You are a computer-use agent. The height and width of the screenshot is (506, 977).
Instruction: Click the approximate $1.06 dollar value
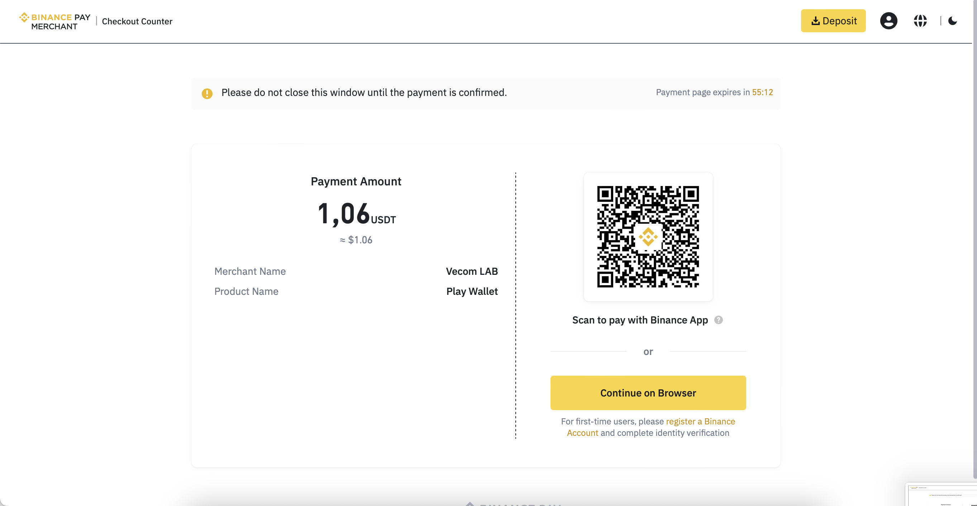[356, 240]
